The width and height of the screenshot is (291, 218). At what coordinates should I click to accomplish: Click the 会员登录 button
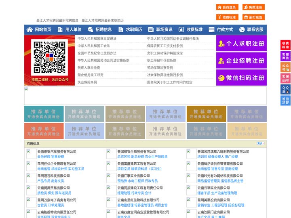227,7
